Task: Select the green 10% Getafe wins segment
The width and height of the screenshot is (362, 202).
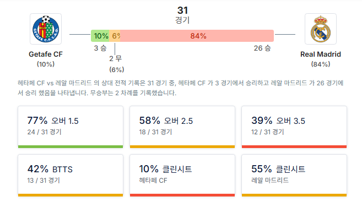Action: [100, 36]
